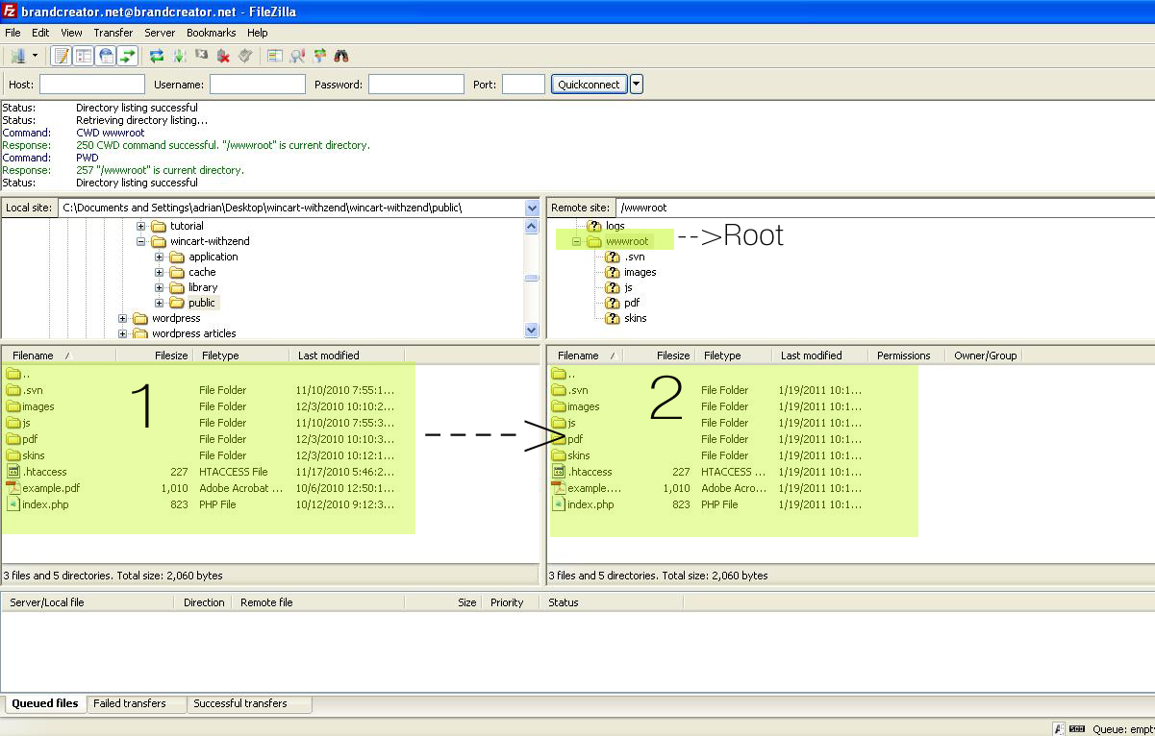Open the Local site path dropdown
This screenshot has width=1155, height=736.
click(532, 208)
